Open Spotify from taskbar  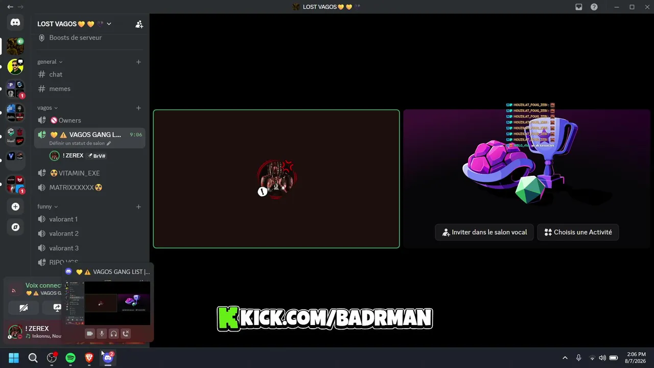click(x=71, y=358)
